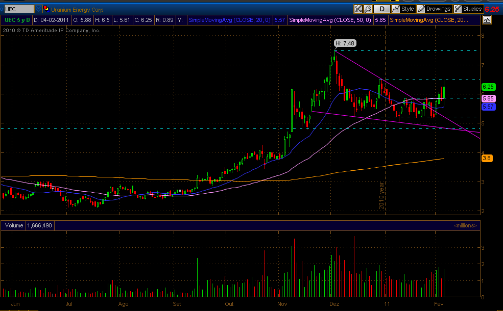The image size is (503, 311).
Task: Click the L: 5.61 low value
Action: [122, 20]
